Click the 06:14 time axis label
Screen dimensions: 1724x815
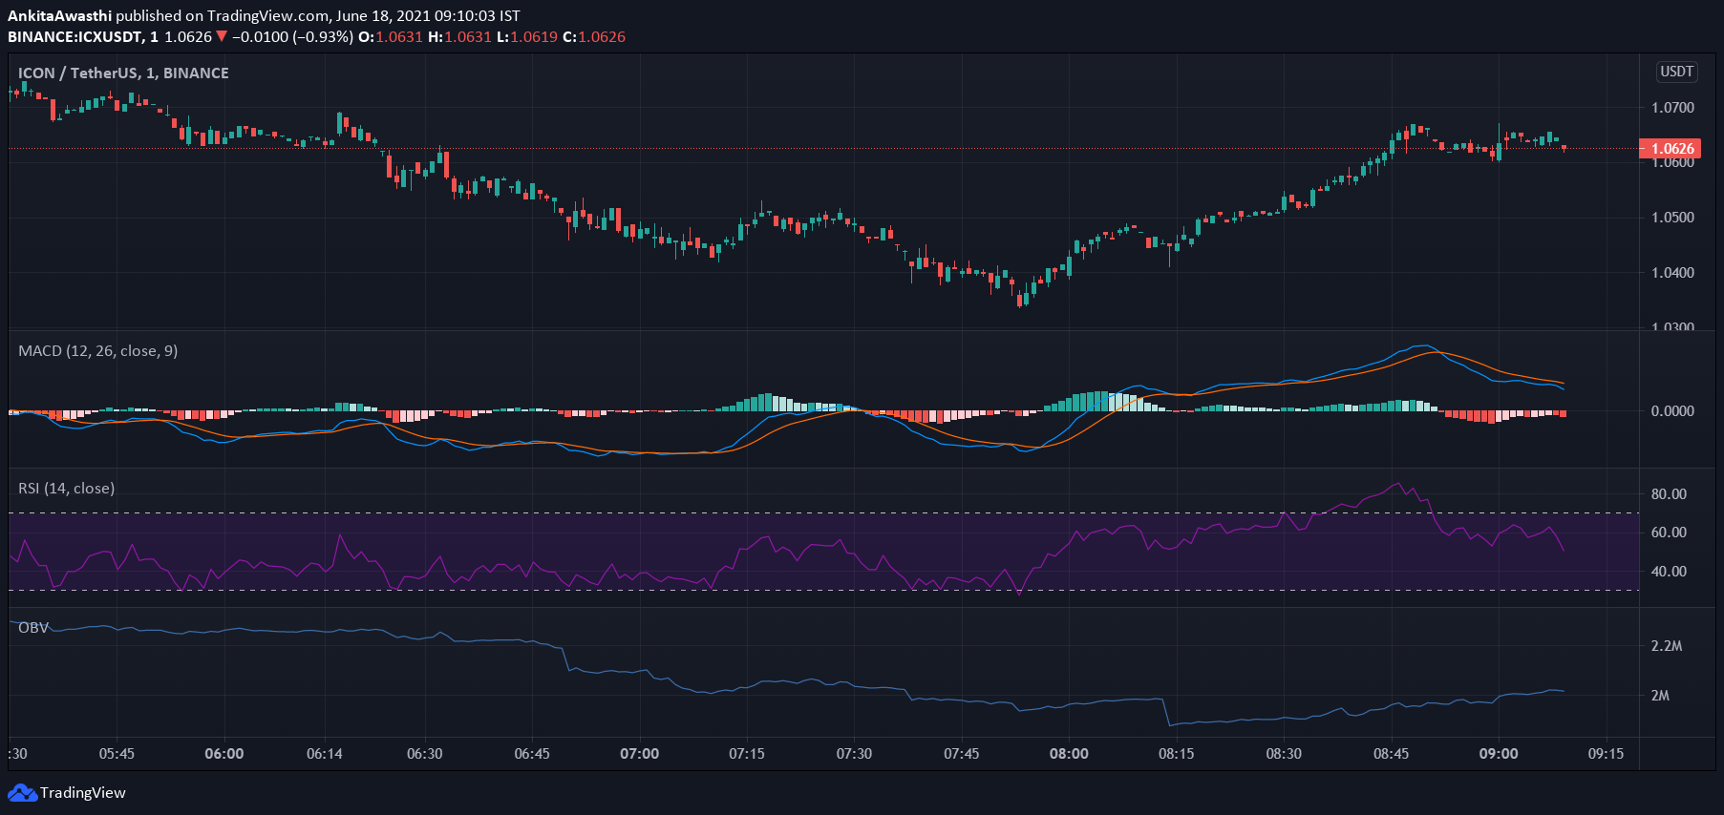(325, 754)
